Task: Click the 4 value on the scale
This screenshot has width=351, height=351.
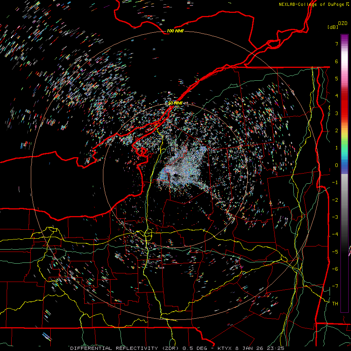Action: [x=337, y=96]
